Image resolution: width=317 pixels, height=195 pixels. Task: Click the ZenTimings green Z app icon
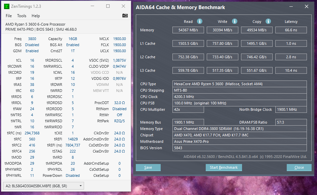6,6
